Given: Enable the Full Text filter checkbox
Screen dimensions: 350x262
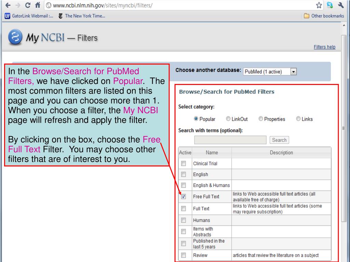Looking at the screenshot, I should pyautogui.click(x=184, y=208).
